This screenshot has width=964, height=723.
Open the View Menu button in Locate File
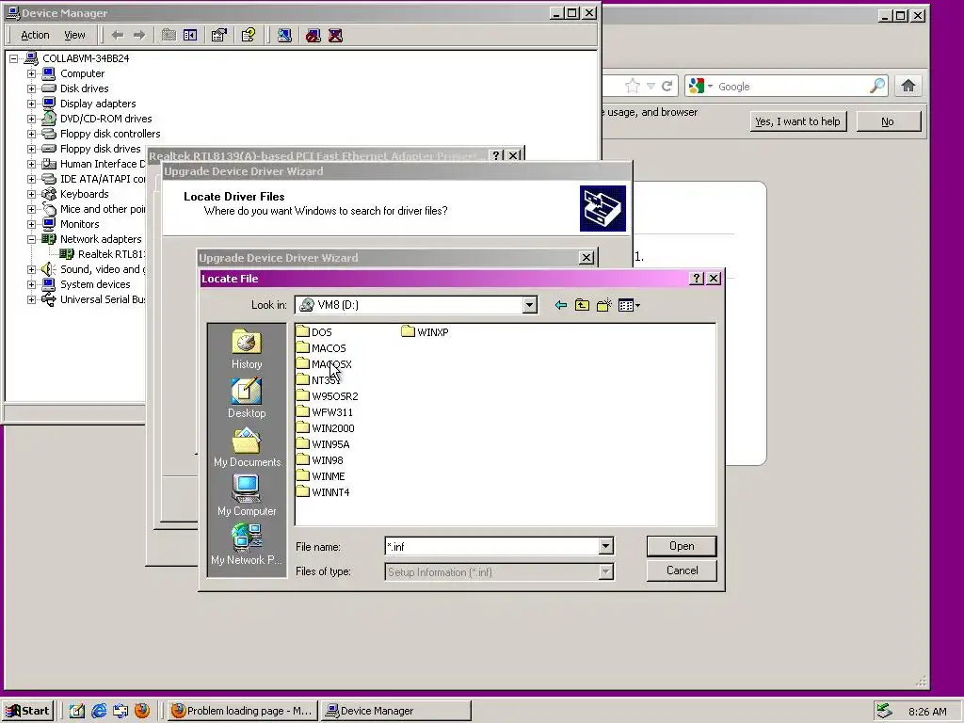[629, 305]
